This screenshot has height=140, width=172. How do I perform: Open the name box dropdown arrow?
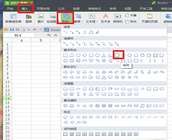(x=35, y=35)
